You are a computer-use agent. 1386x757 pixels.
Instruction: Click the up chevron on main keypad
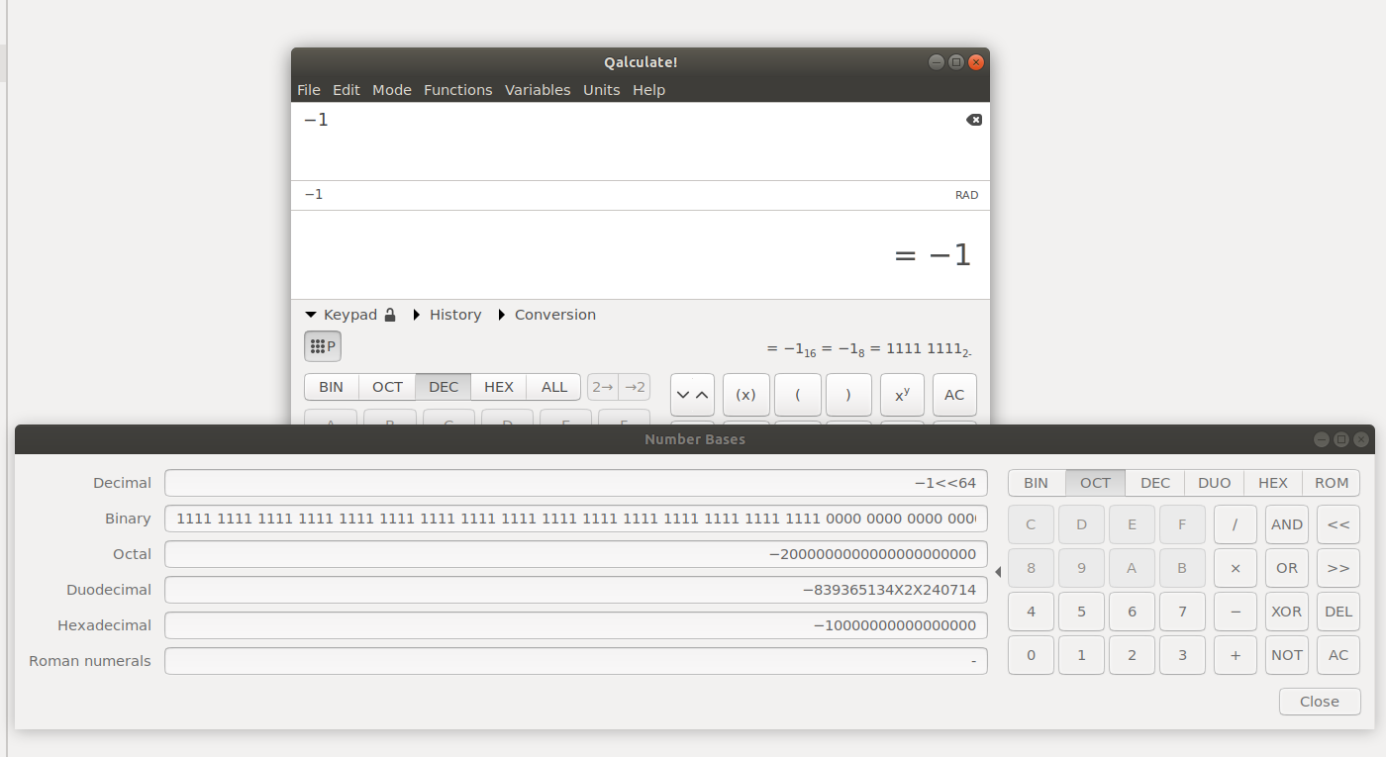pyautogui.click(x=703, y=395)
